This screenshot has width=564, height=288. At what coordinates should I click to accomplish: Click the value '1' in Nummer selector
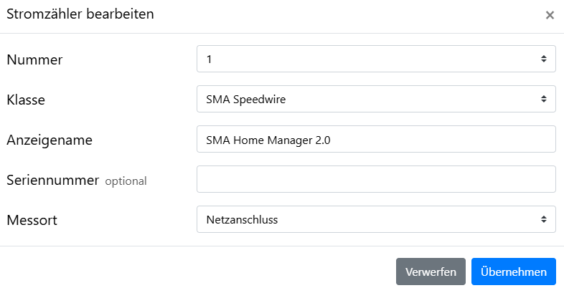pyautogui.click(x=209, y=59)
